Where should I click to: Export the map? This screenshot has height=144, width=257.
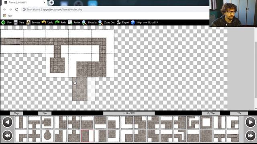(123, 22)
